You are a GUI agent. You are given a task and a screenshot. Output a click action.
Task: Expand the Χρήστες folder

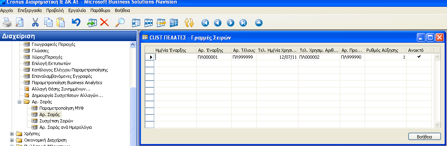click(12, 134)
